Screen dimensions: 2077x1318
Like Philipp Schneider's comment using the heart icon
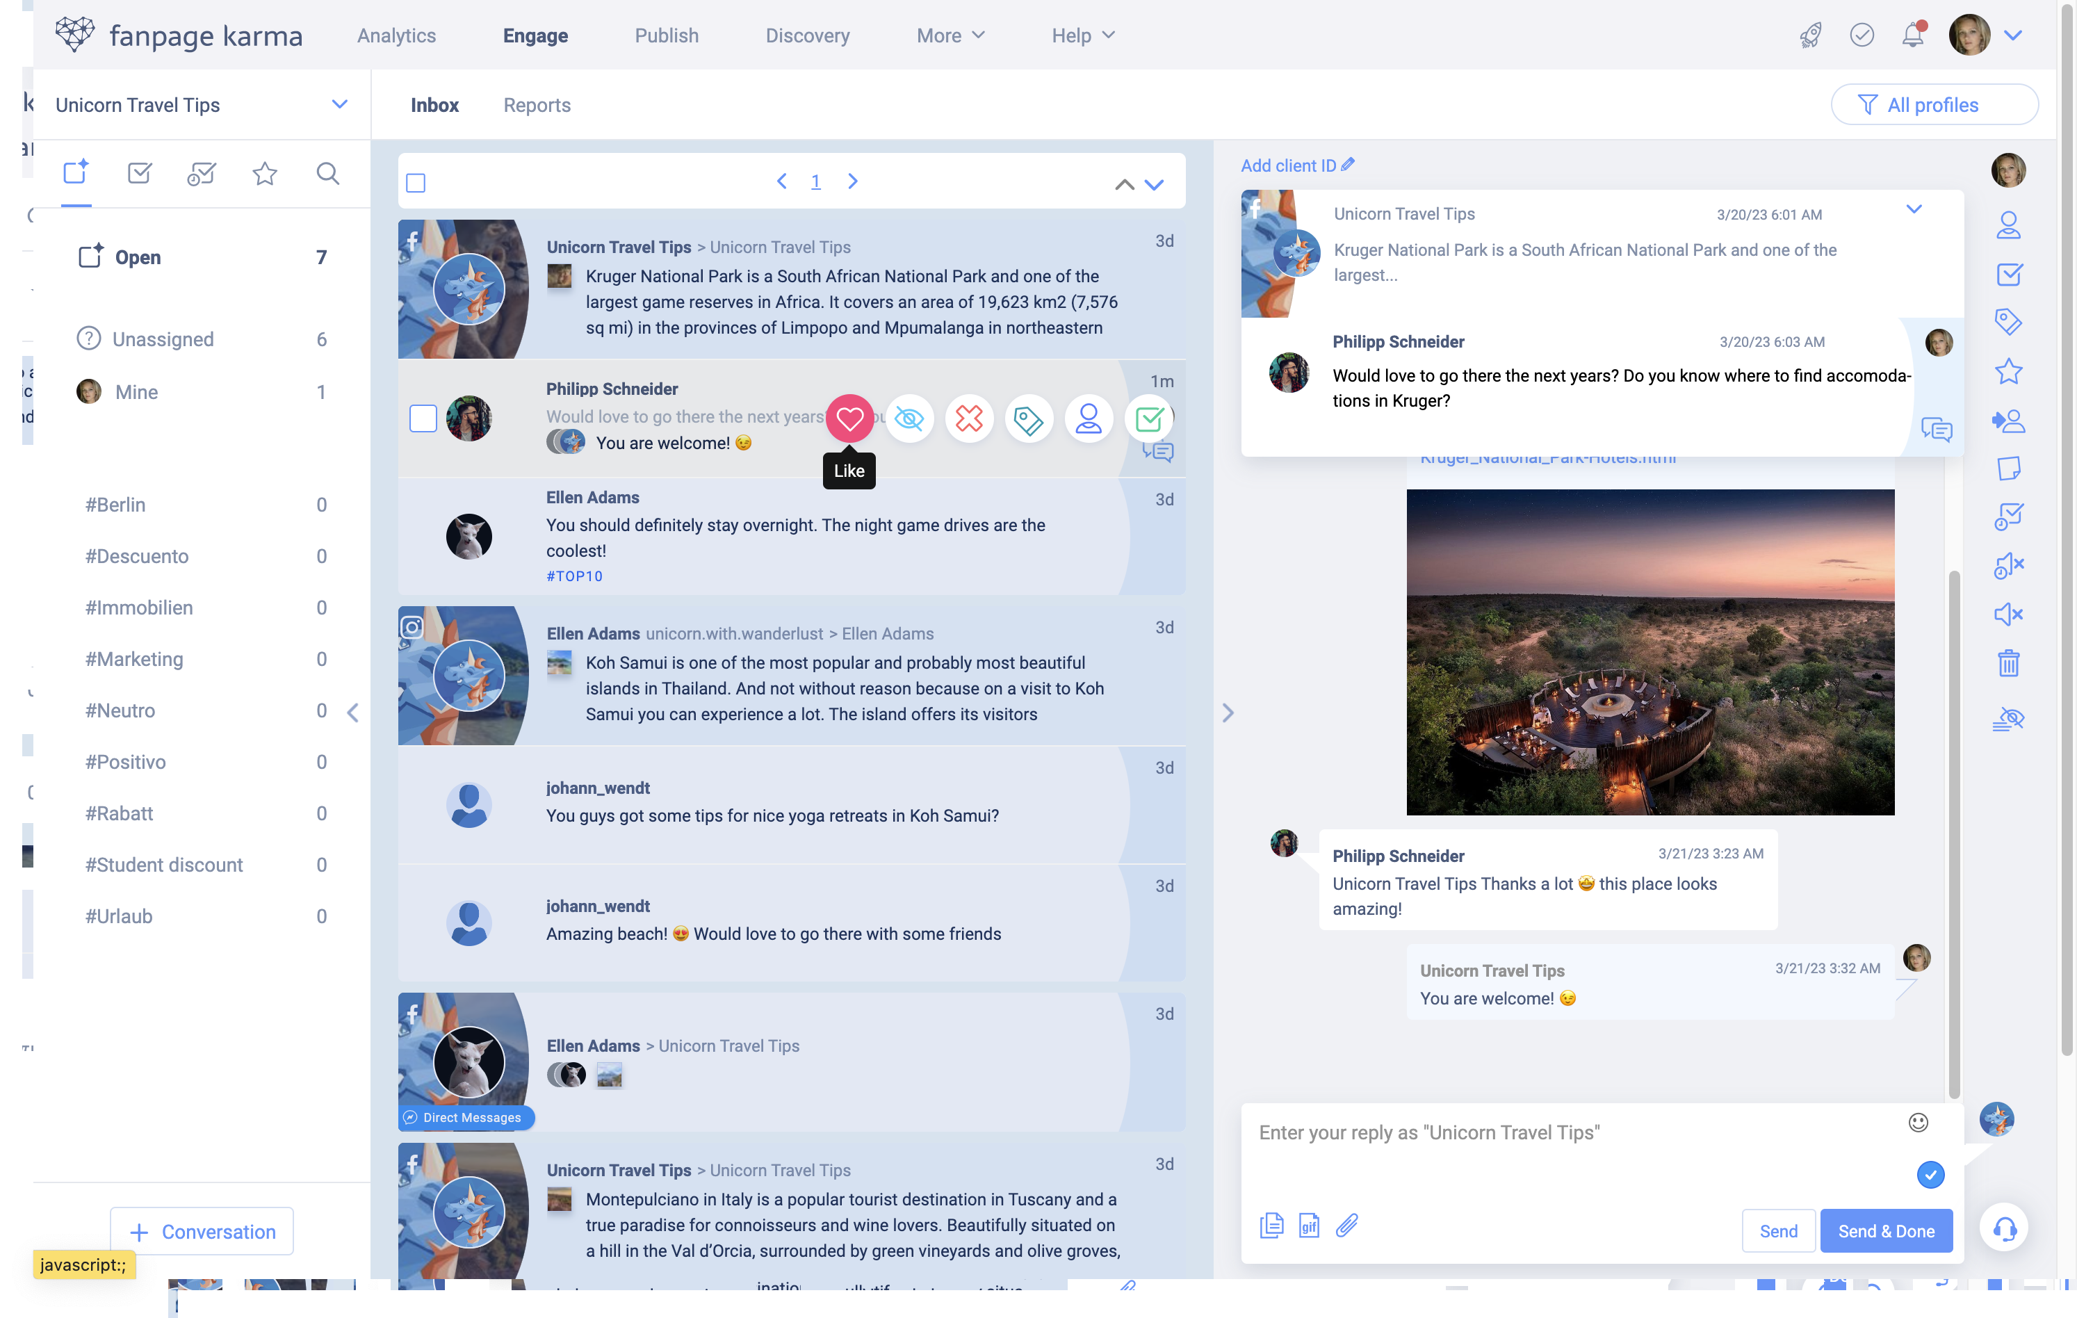coord(849,418)
